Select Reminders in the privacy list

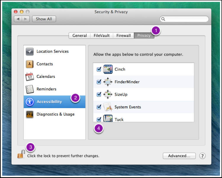pos(54,89)
